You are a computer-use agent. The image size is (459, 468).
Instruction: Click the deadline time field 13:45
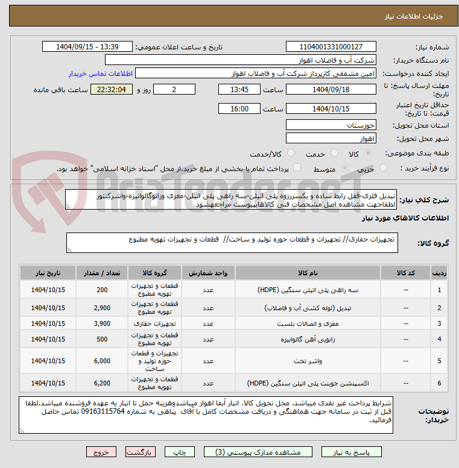(239, 90)
